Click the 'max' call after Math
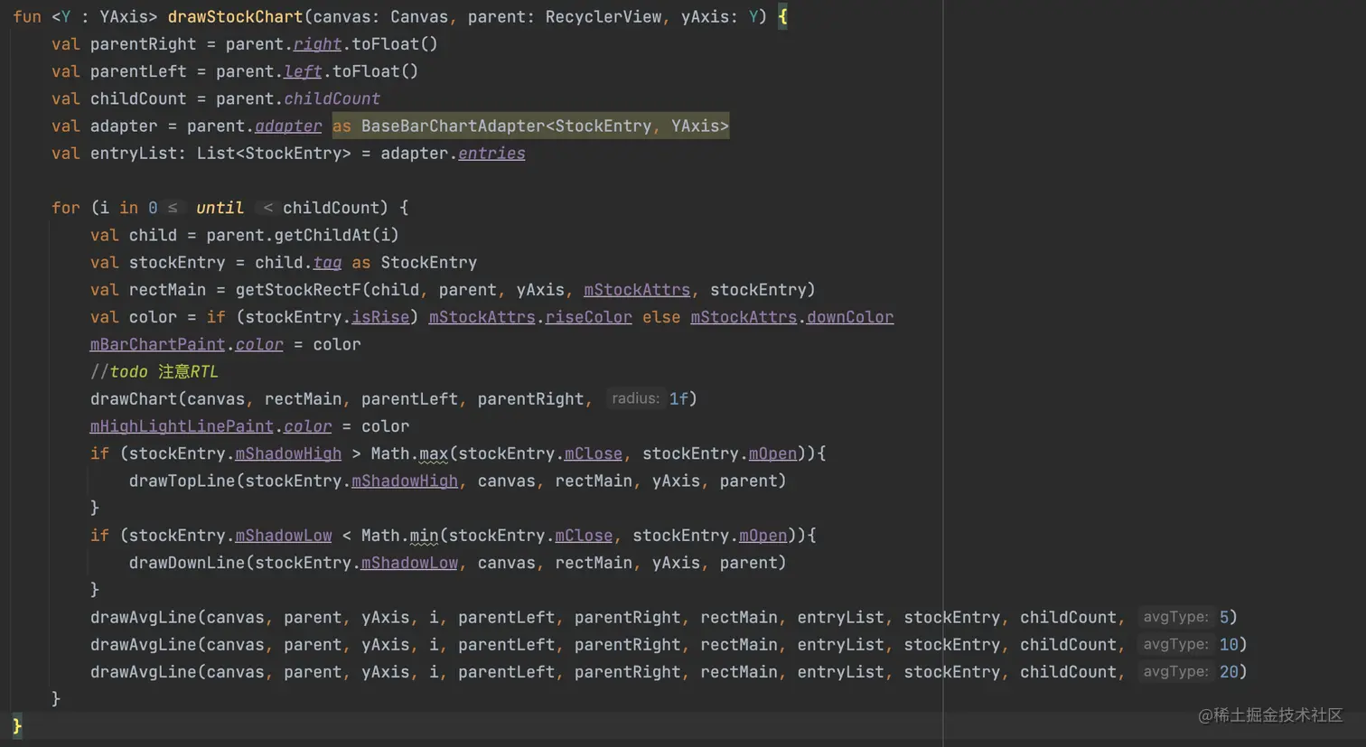The height and width of the screenshot is (747, 1366). point(434,453)
